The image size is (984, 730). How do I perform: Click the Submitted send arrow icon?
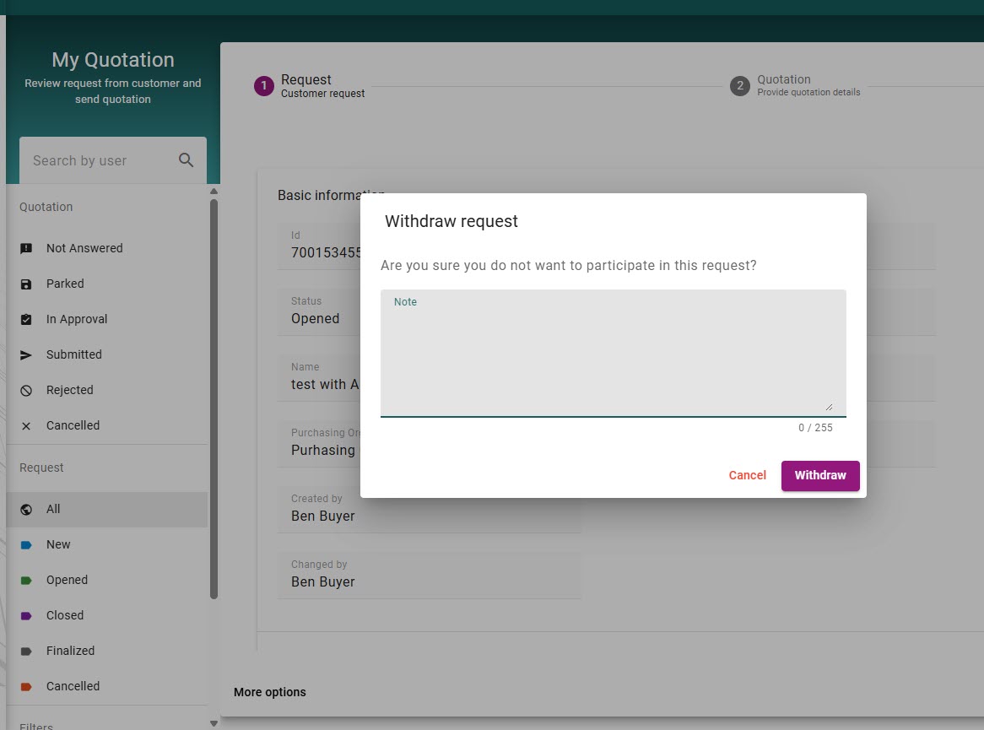pos(26,354)
